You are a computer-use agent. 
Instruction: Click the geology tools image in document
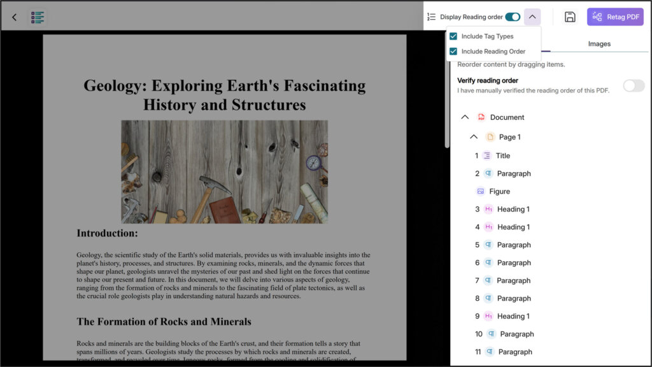tap(224, 171)
